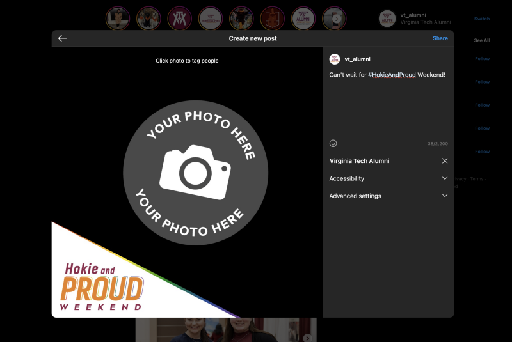Click the 38/2,200 character counter

tap(438, 143)
